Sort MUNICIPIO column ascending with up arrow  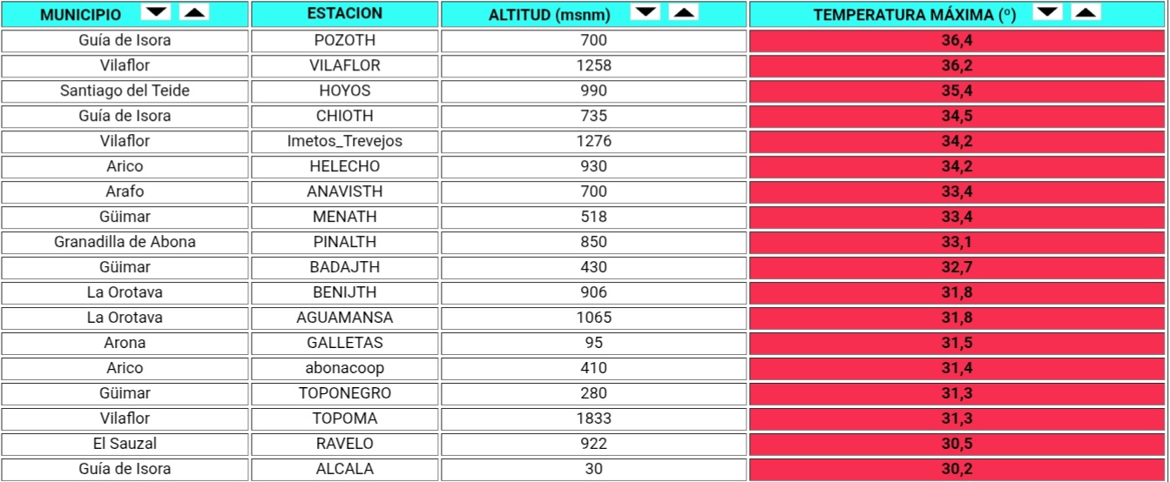(x=195, y=12)
